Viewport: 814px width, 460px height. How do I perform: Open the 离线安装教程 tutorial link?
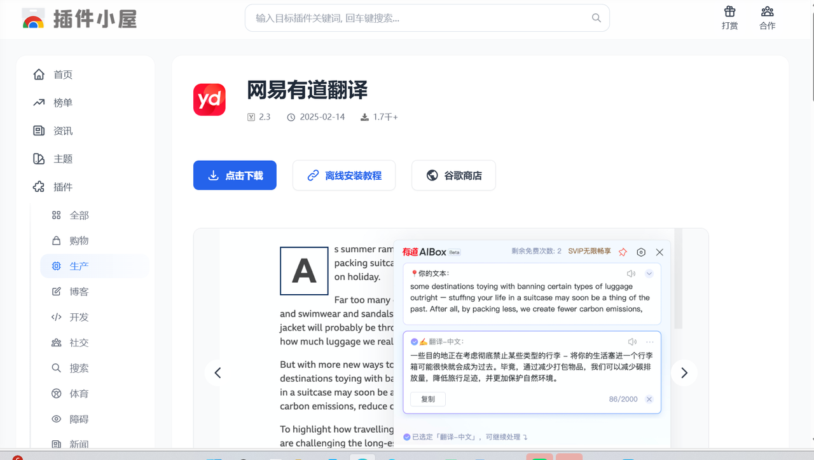[344, 175]
